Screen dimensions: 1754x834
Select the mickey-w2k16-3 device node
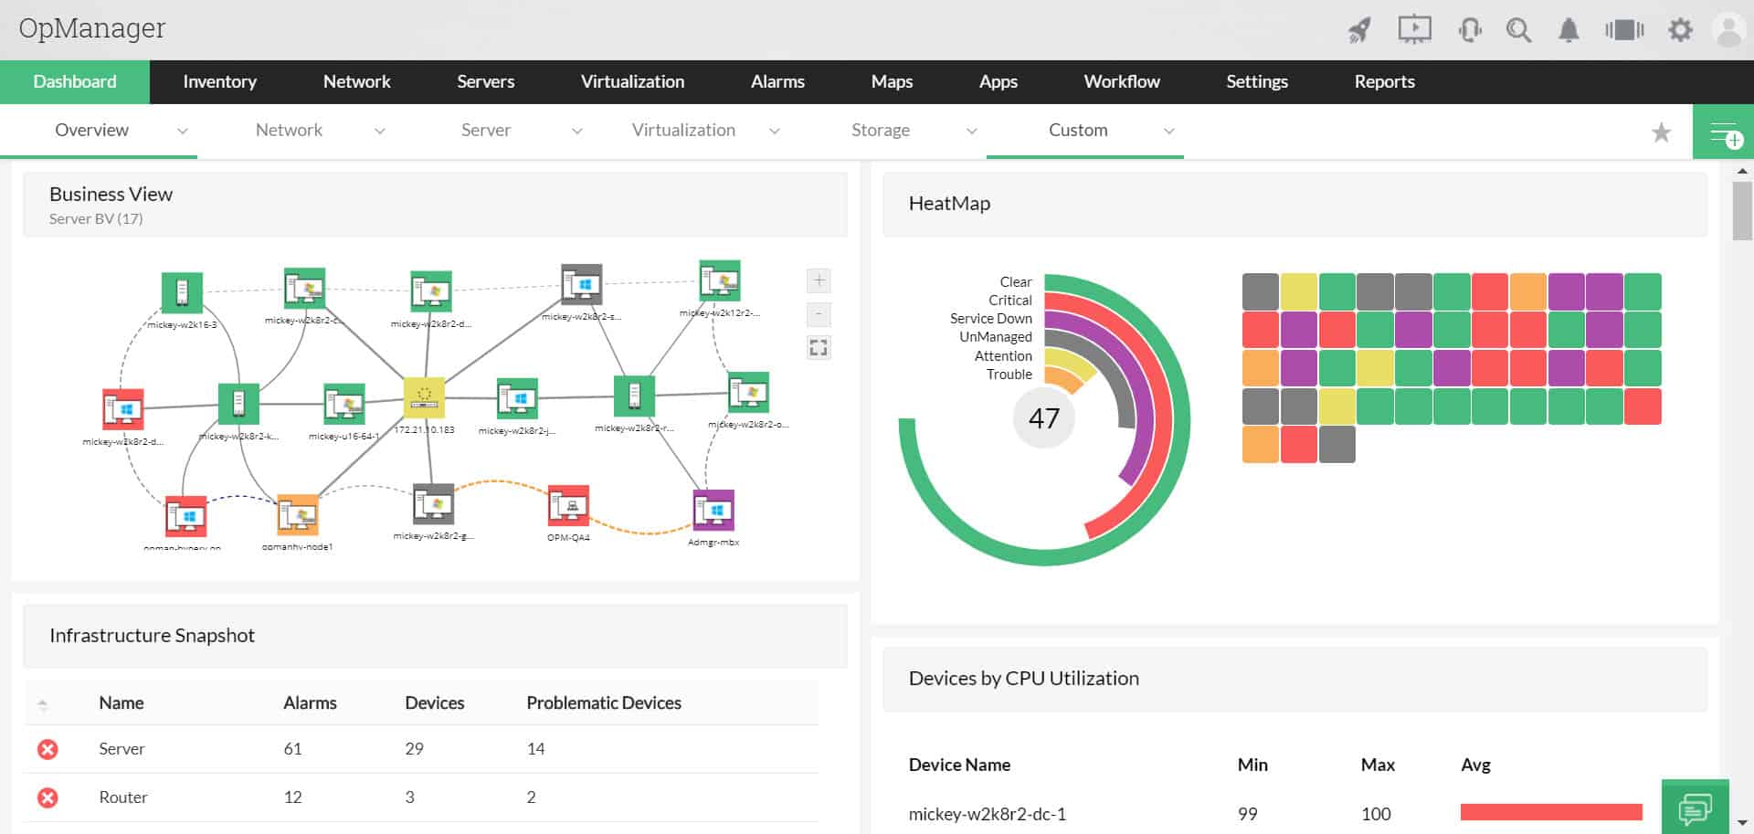coord(182,292)
